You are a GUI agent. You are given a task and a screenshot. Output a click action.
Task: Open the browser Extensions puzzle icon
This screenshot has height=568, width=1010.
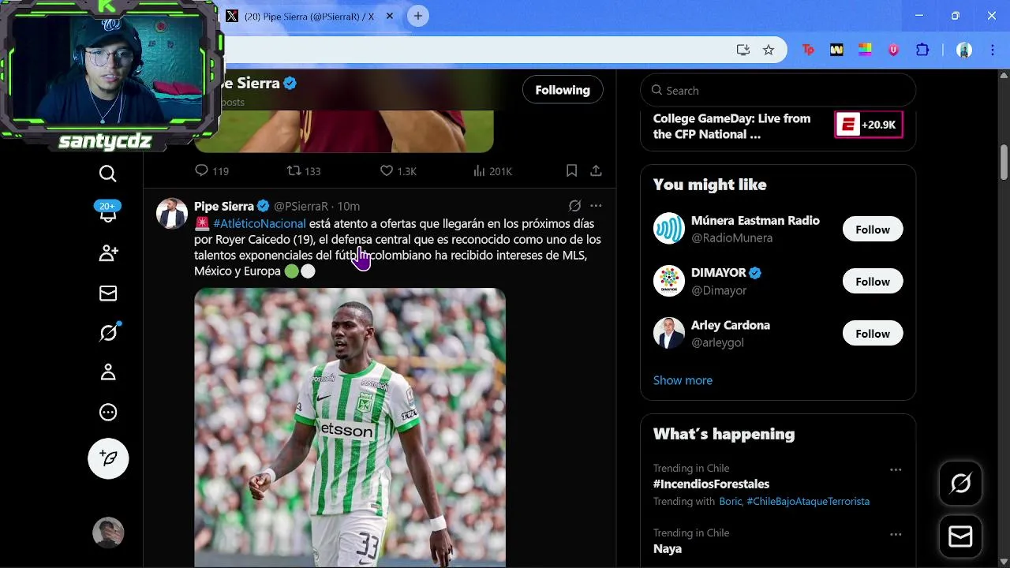tap(922, 50)
